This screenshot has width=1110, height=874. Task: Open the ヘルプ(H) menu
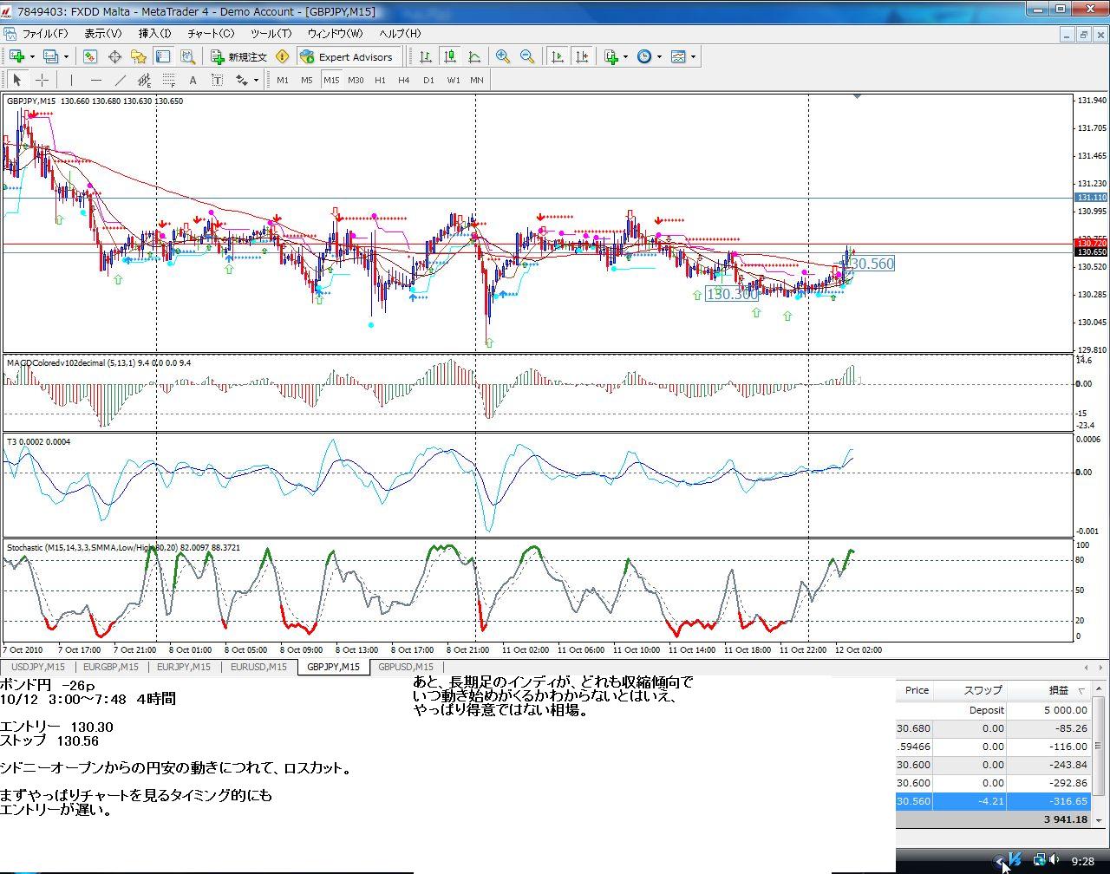point(400,34)
